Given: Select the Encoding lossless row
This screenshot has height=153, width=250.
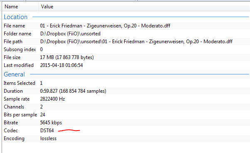Looking at the screenshot, I should [x=126, y=138].
